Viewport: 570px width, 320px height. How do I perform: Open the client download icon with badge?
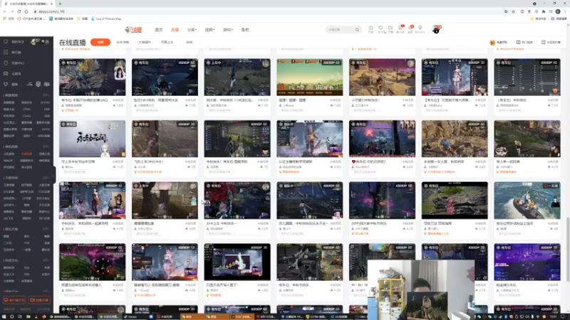tap(400, 29)
